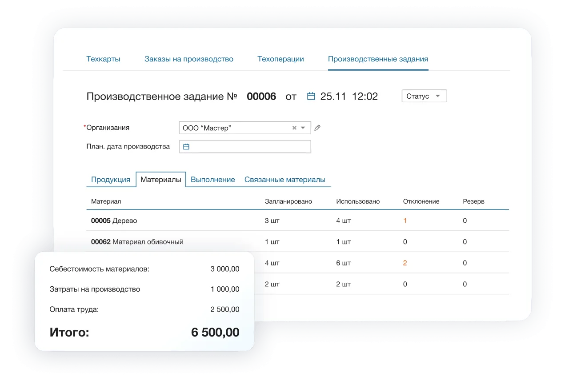Click the pencil edit icon next to organization
This screenshot has width=569, height=377.
(x=317, y=128)
